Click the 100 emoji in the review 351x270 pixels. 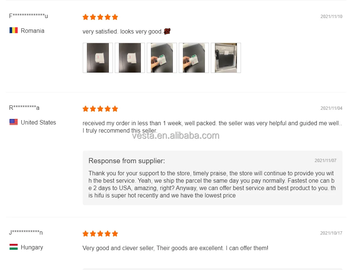pyautogui.click(x=167, y=32)
